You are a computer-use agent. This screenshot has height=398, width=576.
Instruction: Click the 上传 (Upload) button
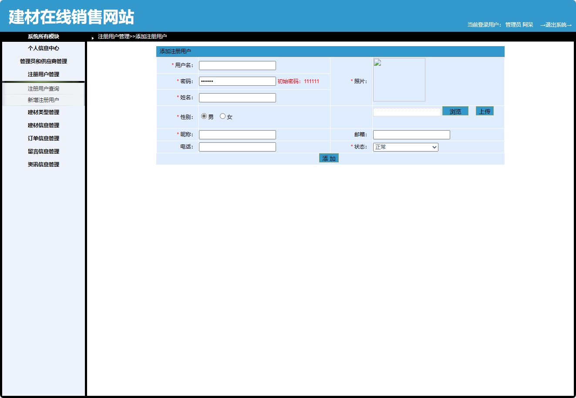[484, 111]
